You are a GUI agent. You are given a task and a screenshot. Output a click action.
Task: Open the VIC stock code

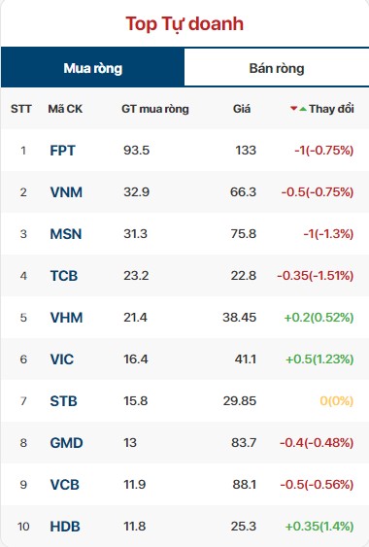[62, 359]
